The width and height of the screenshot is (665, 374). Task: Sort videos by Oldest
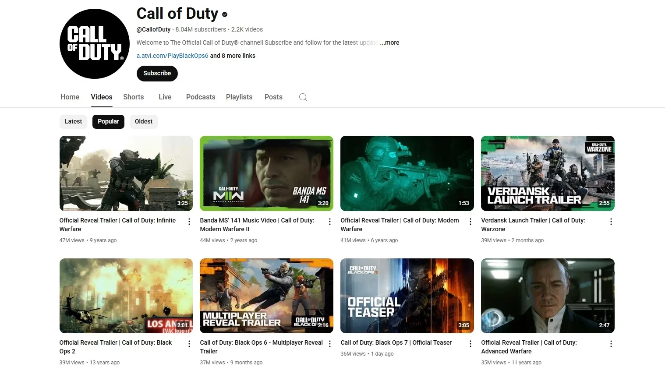point(144,122)
